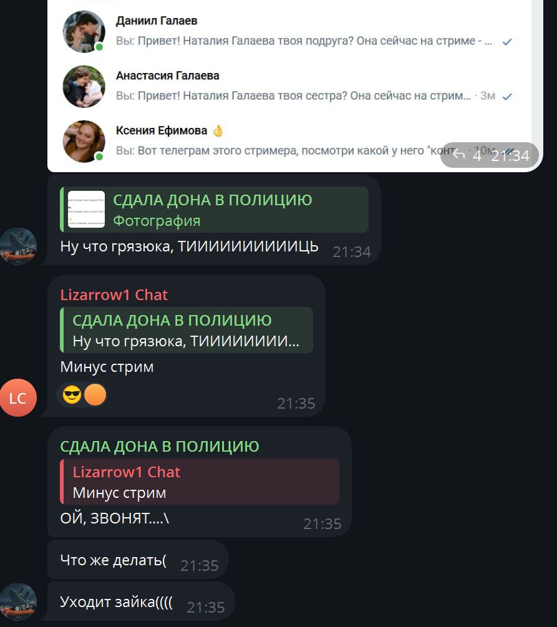This screenshot has width=557, height=627.
Task: Open Даниил Галаев profile avatar
Action: (84, 32)
